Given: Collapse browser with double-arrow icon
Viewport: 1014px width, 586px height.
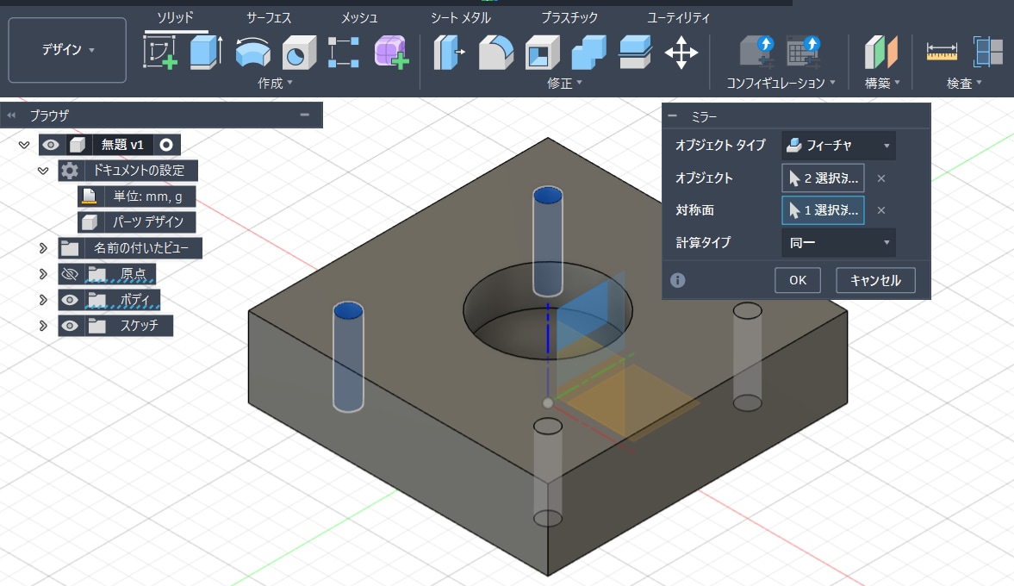Looking at the screenshot, I should (11, 115).
